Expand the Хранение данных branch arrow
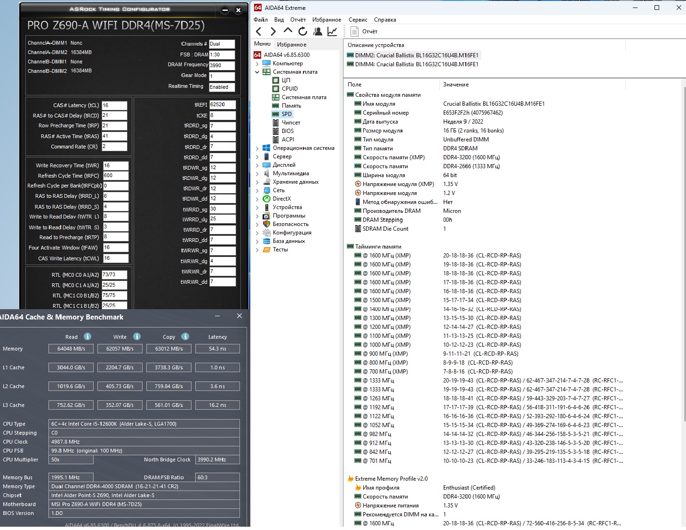Viewport: 686px width, 530px height. pos(257,182)
